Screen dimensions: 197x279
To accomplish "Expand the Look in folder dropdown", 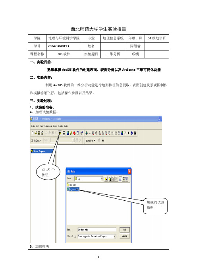I will click(102, 179).
